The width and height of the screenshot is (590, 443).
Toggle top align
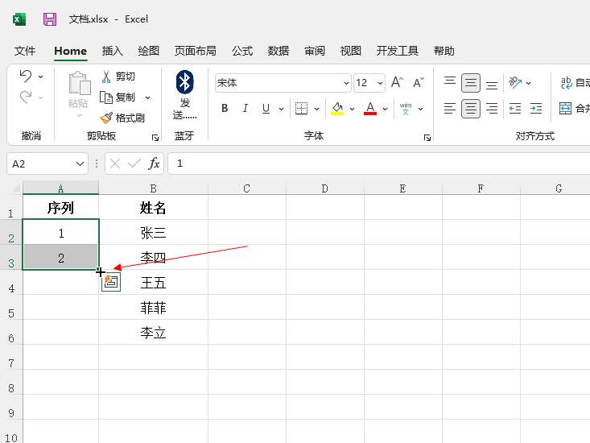(450, 82)
